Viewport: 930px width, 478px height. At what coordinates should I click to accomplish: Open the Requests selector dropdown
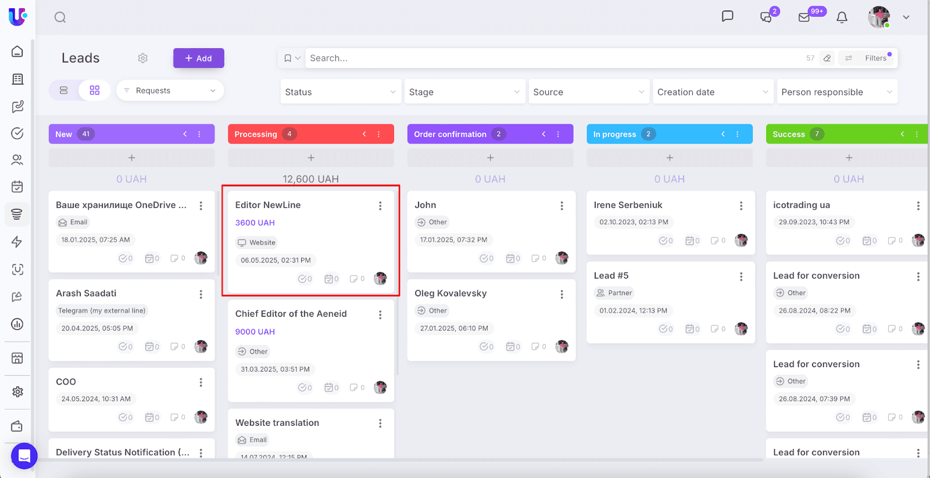[x=170, y=91]
